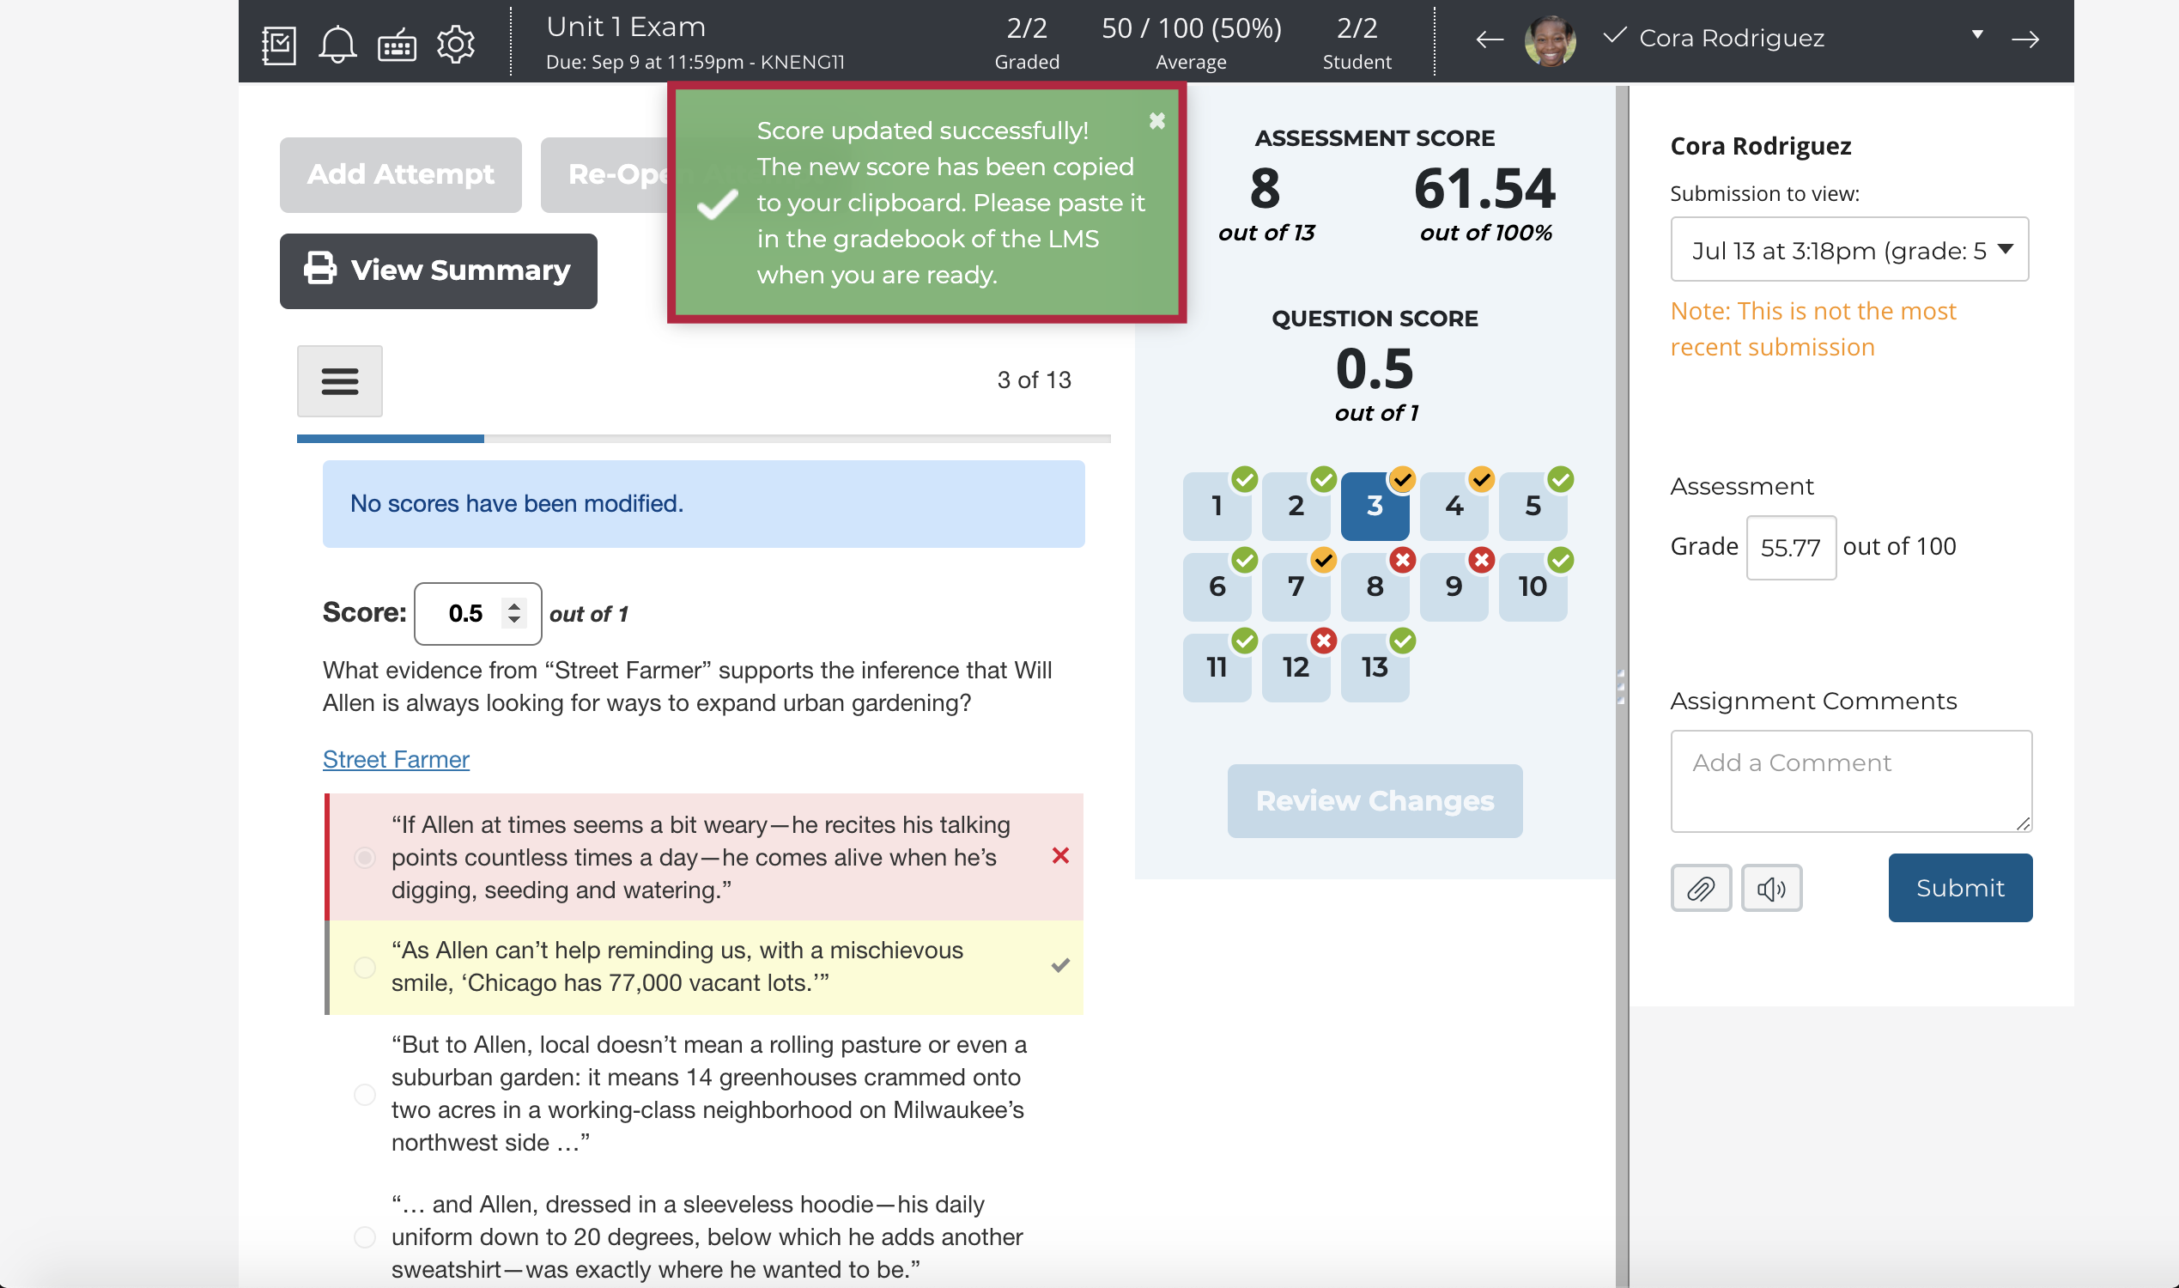Go to question 2
2179x1288 pixels.
1296,506
